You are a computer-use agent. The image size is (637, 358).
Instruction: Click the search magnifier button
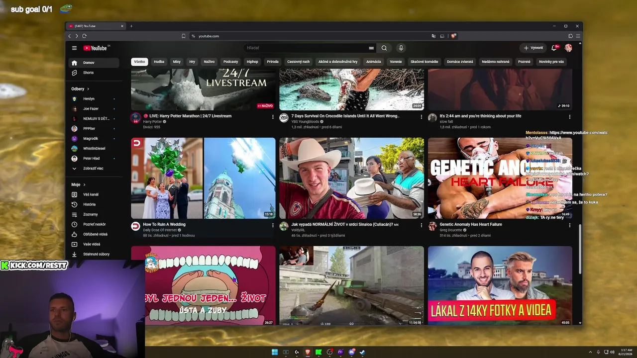click(x=384, y=48)
